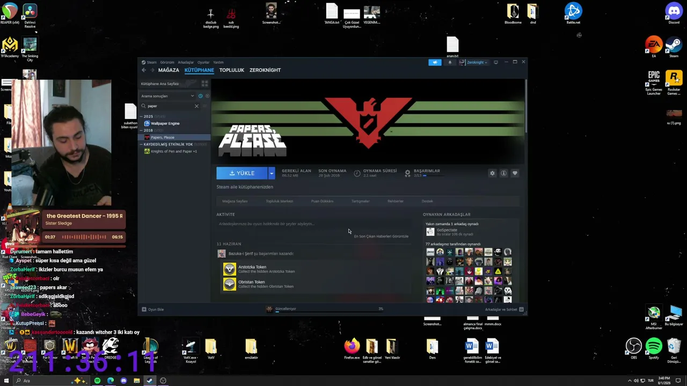687x386 pixels.
Task: Click the Bazuka-i Şerif profile avatar
Action: pyautogui.click(x=222, y=254)
